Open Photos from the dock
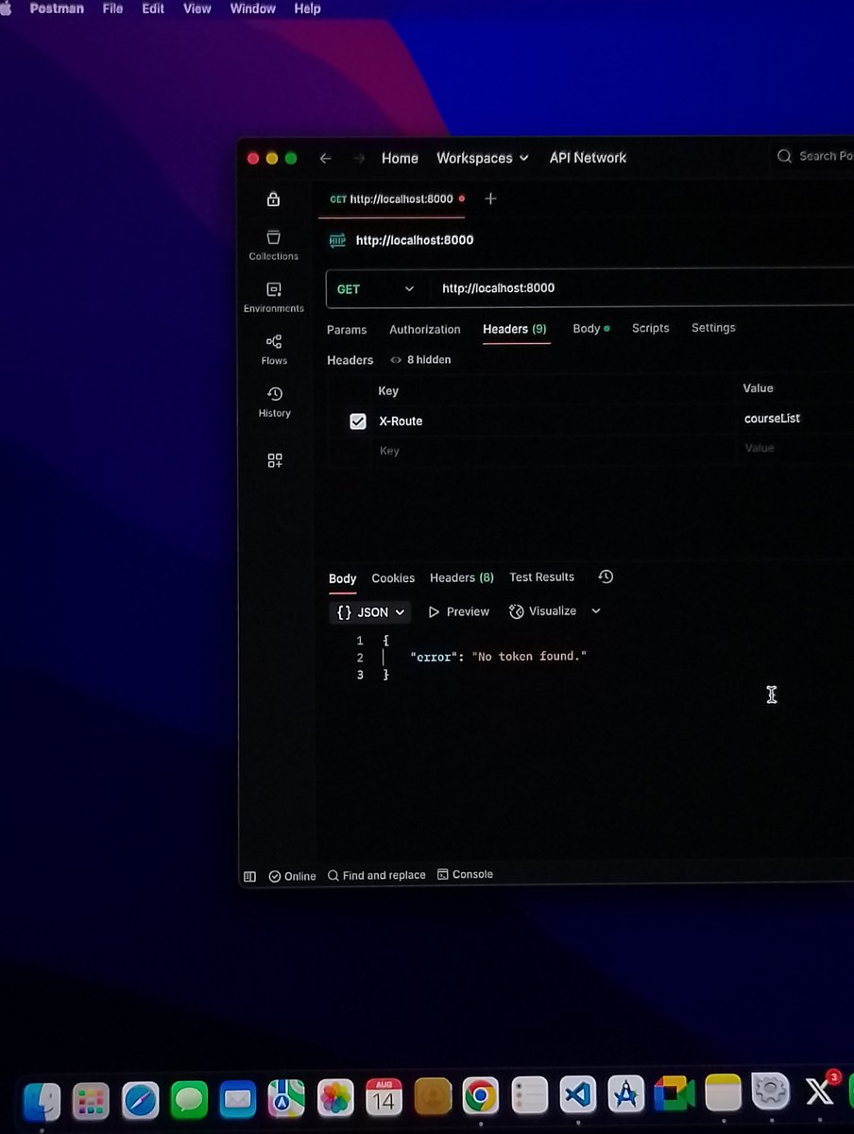This screenshot has height=1134, width=854. (335, 1098)
